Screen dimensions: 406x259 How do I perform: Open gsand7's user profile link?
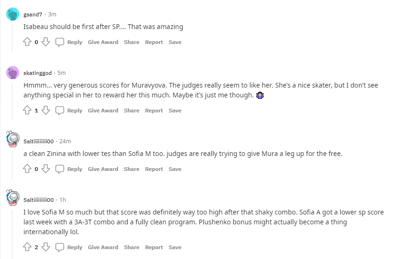[33, 15]
